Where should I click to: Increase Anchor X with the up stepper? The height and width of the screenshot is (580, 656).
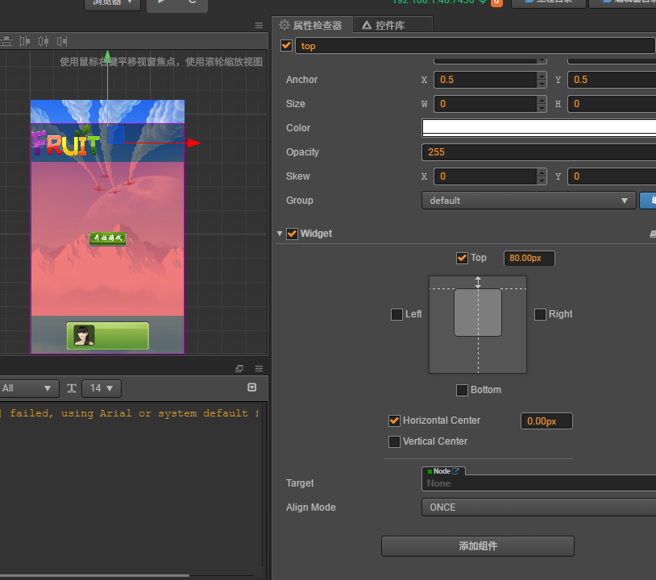(x=542, y=76)
